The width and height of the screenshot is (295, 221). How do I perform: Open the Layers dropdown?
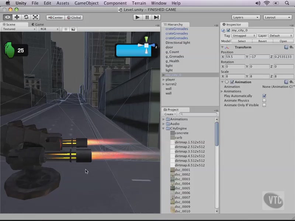coord(246,17)
